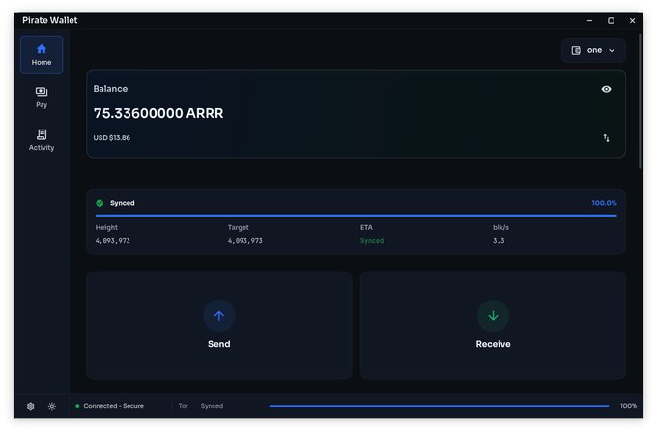Click the Height value 4,093,973

[113, 241]
